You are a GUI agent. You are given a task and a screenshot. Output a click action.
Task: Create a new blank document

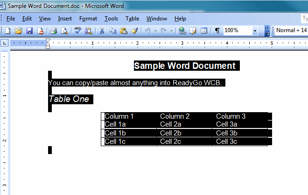coord(7,31)
